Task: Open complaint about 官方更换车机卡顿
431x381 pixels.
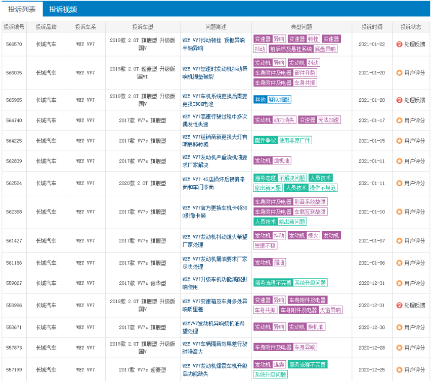Action: tap(214, 212)
